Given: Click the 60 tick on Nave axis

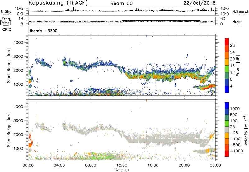Looking at the screenshot, I should click(x=223, y=19).
